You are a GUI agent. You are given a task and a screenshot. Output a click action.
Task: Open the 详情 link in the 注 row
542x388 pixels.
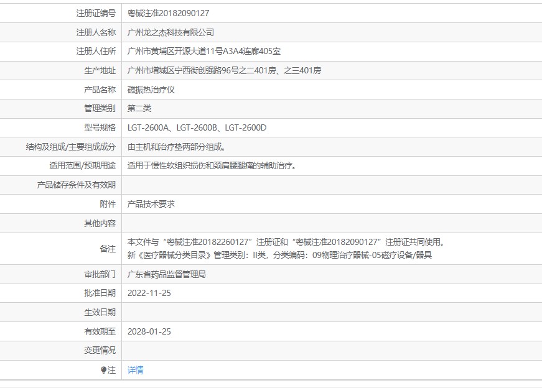135,370
